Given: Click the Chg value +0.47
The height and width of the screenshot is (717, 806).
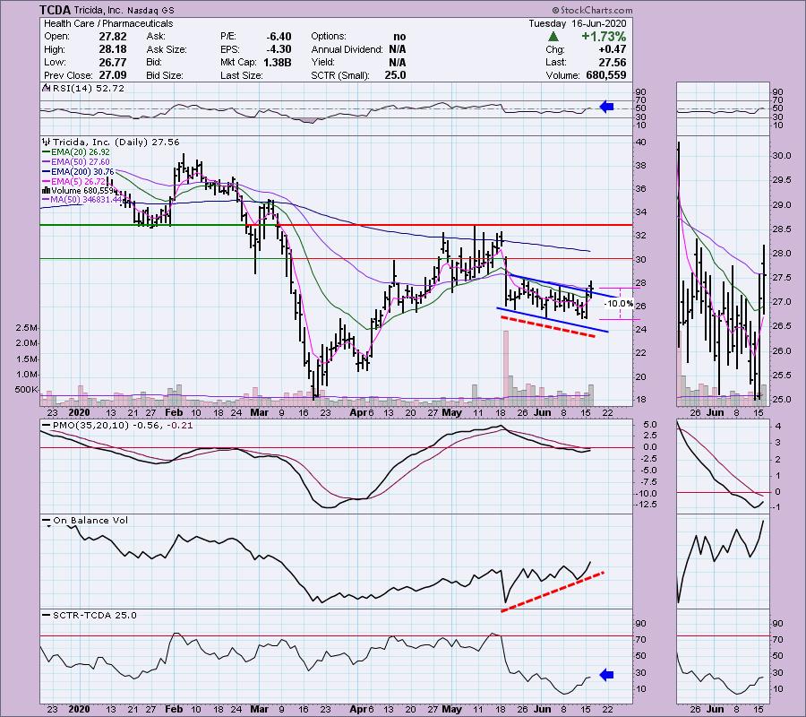Looking at the screenshot, I should pyautogui.click(x=613, y=49).
